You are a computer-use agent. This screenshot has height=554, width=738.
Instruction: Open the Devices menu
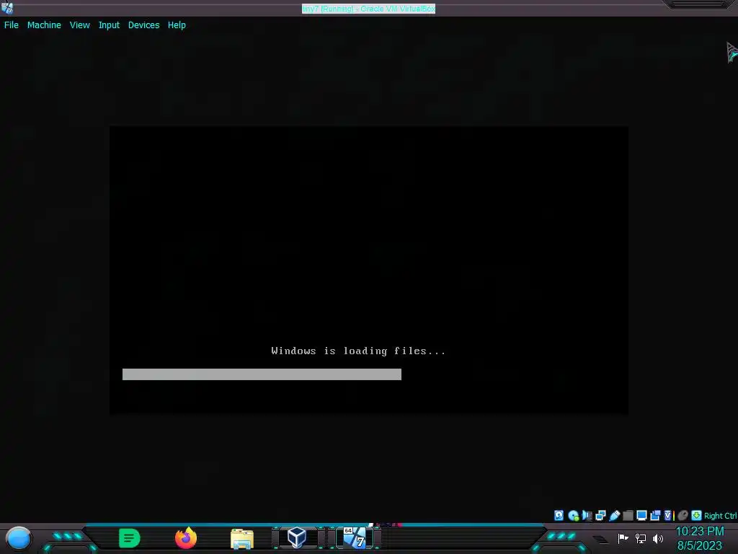(143, 25)
